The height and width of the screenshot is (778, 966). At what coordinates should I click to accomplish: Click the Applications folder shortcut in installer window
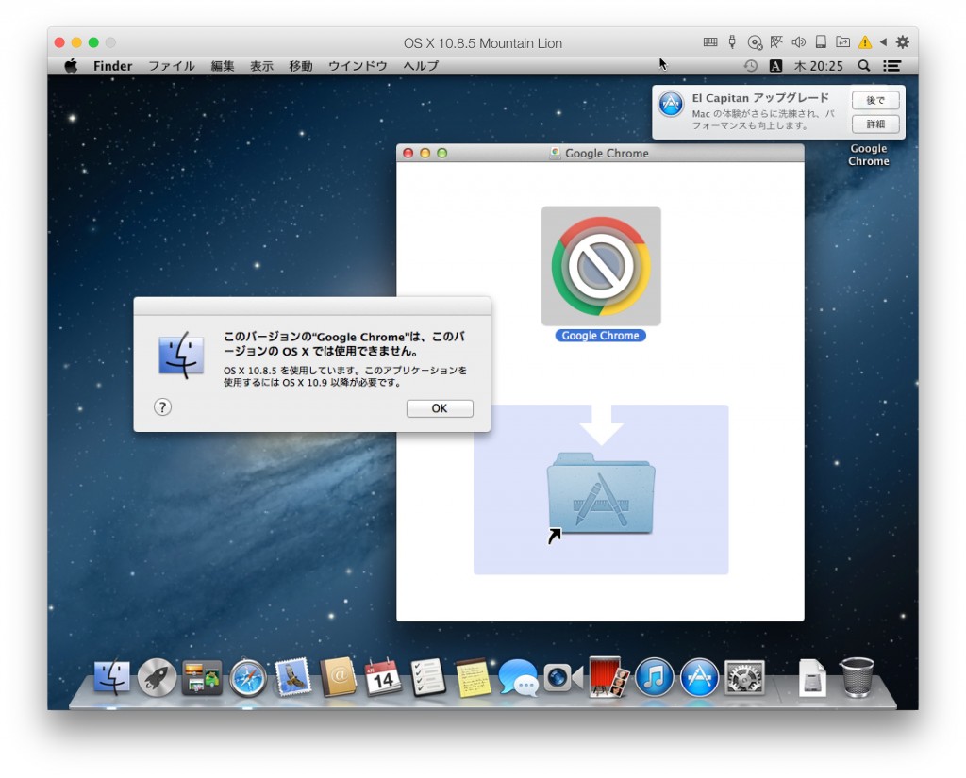[x=601, y=492]
